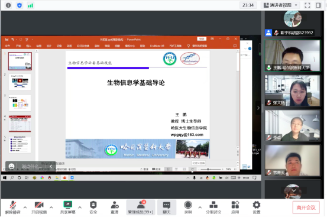This screenshot has height=217, width=327.
Task: Click the red Leave Meeting button
Action: (306, 208)
